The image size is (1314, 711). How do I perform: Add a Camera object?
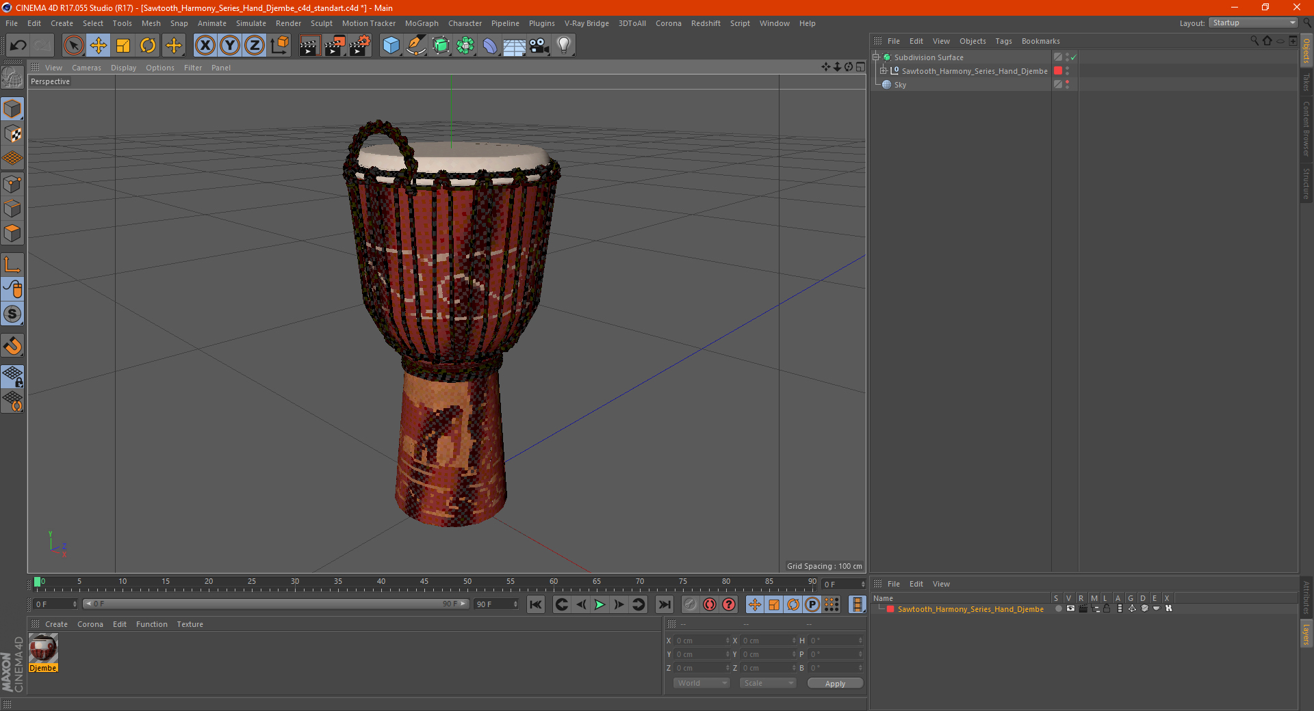click(x=539, y=46)
